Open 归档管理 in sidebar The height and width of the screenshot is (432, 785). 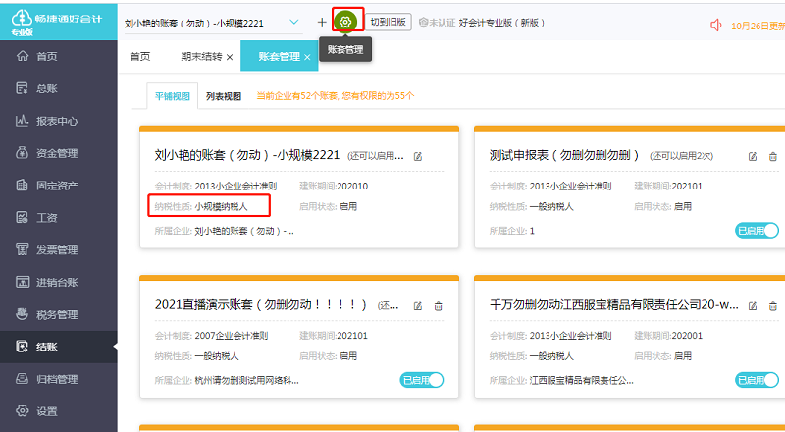(x=59, y=379)
